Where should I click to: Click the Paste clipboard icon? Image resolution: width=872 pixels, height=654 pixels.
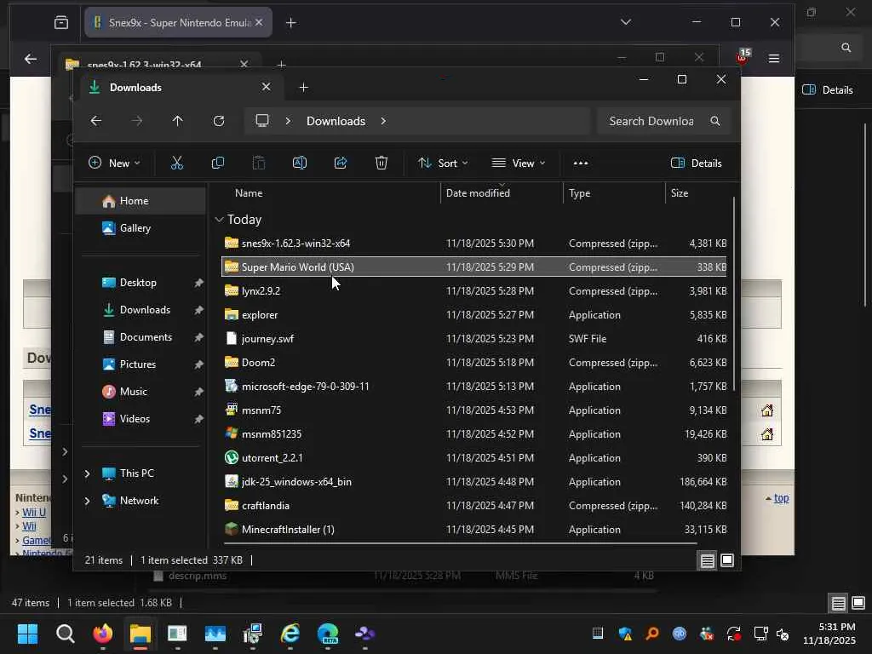point(259,163)
